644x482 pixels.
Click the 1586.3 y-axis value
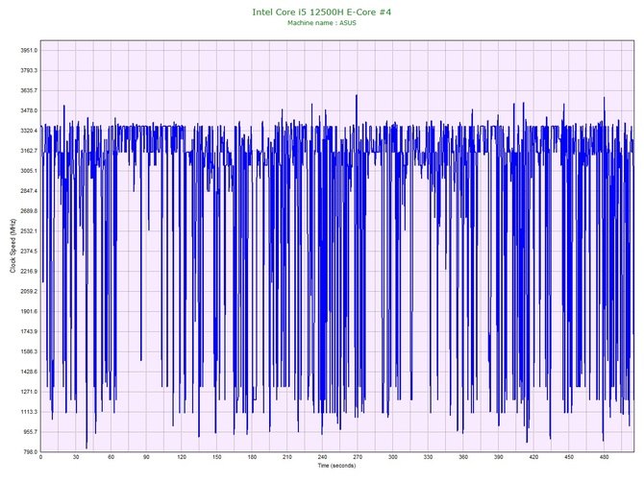[29, 352]
